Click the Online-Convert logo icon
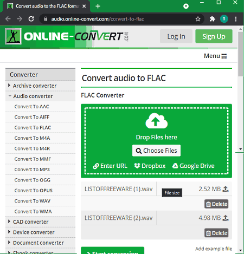This screenshot has height=254, width=244. pos(13,36)
